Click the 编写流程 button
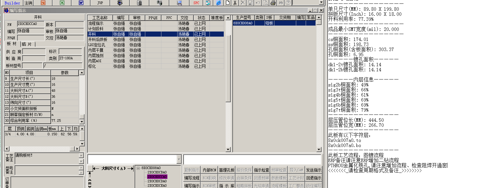Viewport: 494px width, 188px height. (192, 178)
